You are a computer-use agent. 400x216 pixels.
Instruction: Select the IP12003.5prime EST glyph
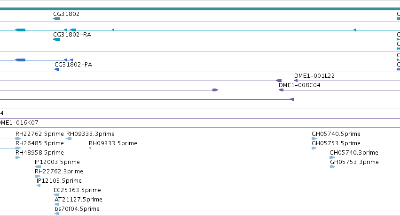click(38, 167)
